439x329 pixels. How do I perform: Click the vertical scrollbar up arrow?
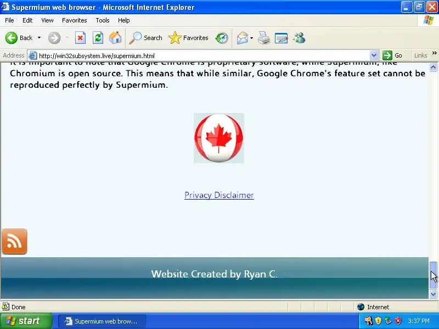pyautogui.click(x=434, y=67)
